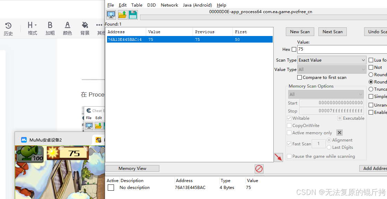Toggle the CopyOnWrite checkbox
Image resolution: width=387 pixels, height=199 pixels.
[x=289, y=126]
